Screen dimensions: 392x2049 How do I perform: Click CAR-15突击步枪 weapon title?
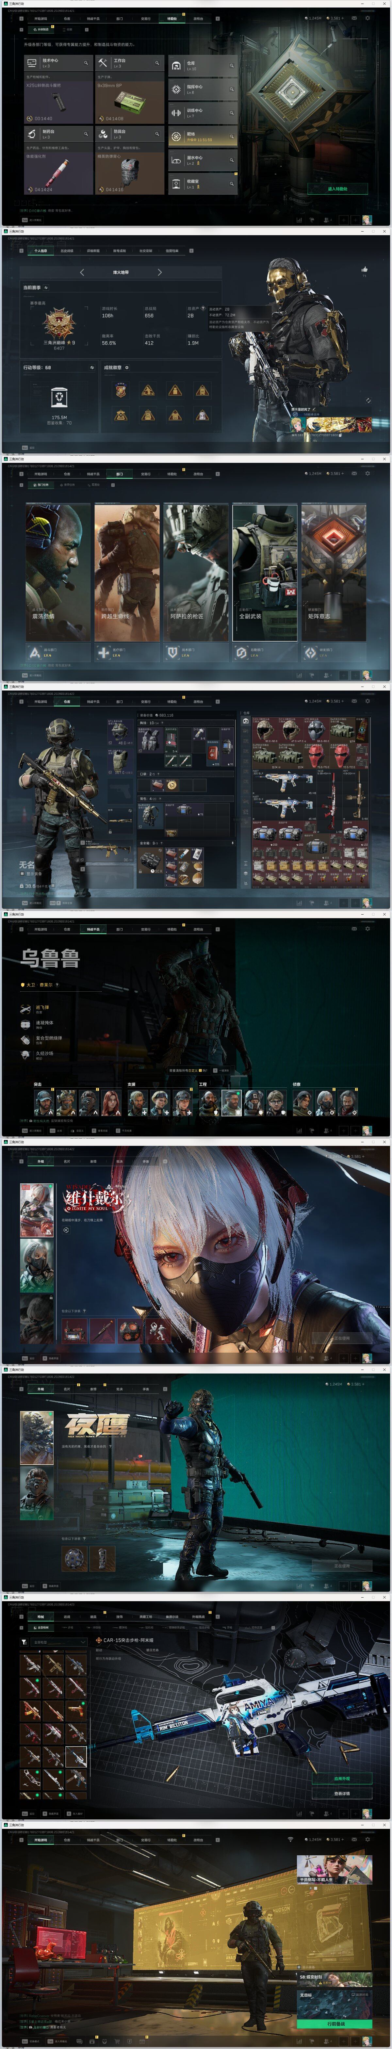pos(127,1640)
